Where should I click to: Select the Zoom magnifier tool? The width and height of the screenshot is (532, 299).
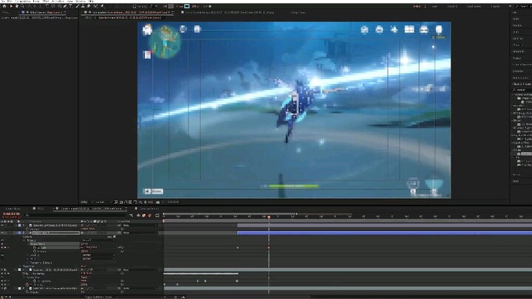pyautogui.click(x=22, y=6)
